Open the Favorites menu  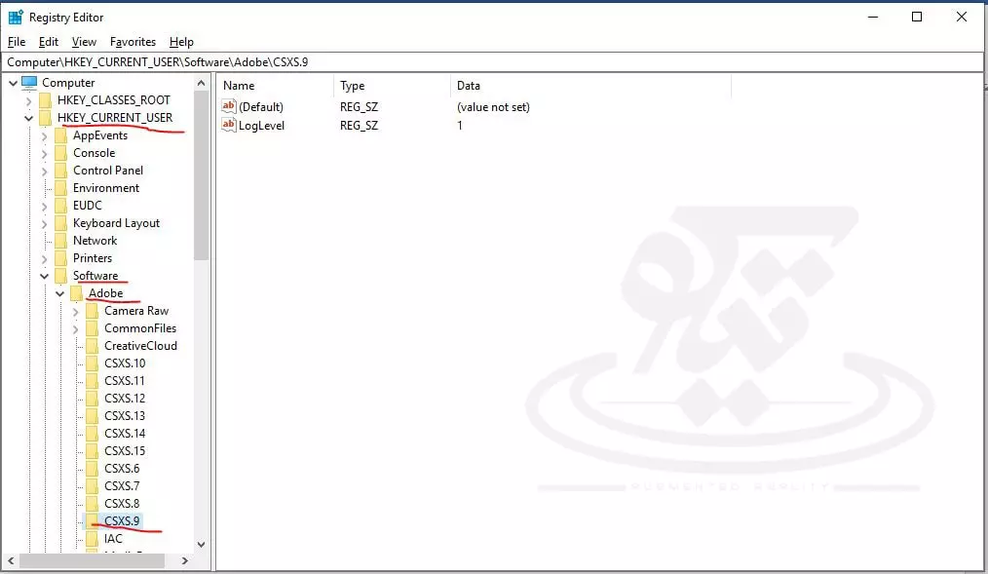(133, 42)
